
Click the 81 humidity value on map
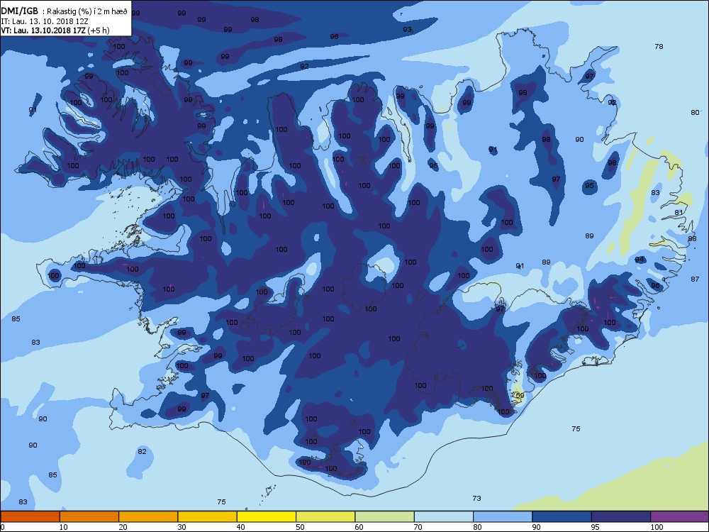(x=679, y=212)
